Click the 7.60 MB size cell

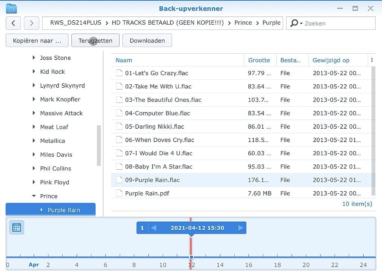[x=260, y=194]
